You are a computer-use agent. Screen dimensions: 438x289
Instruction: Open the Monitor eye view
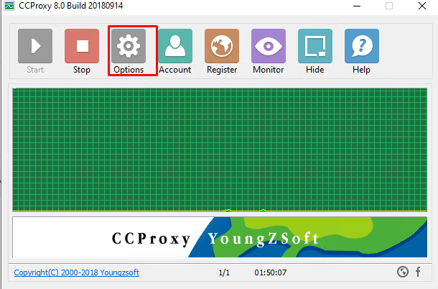(269, 51)
